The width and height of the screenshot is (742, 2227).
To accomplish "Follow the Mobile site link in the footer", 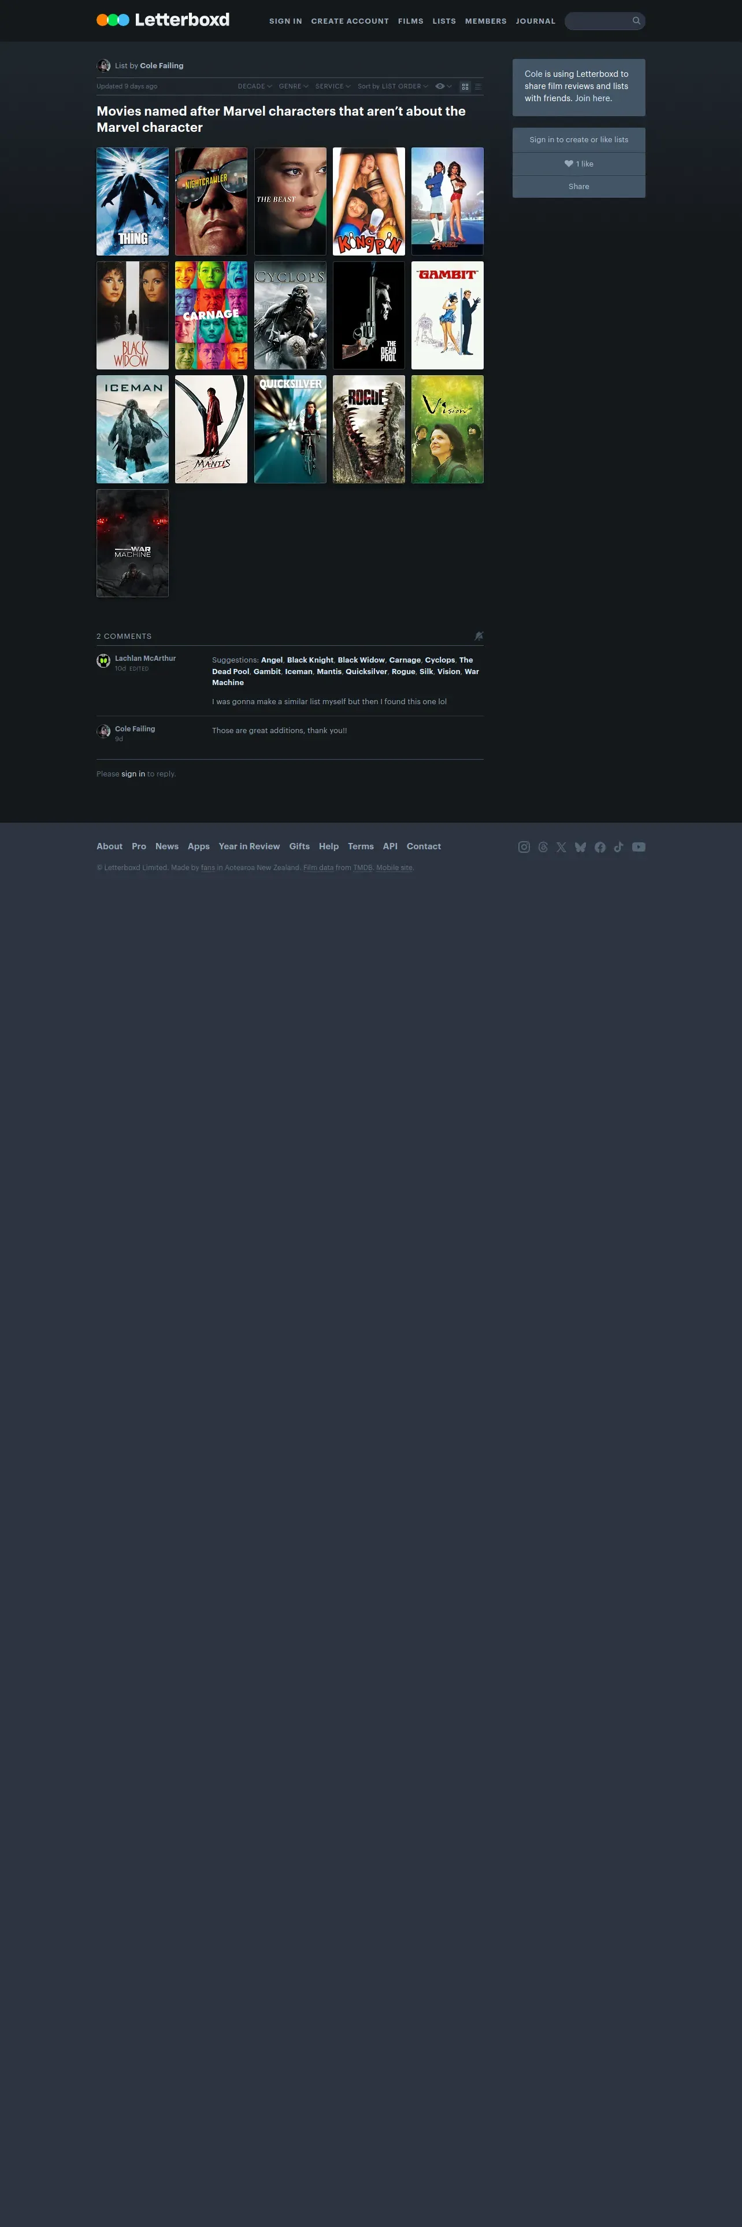I will tap(395, 868).
